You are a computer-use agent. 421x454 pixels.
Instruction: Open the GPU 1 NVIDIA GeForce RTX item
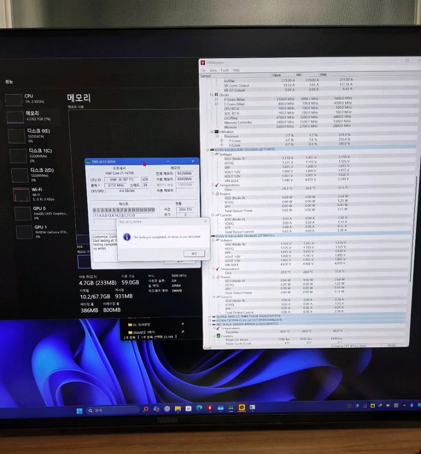coord(42,232)
